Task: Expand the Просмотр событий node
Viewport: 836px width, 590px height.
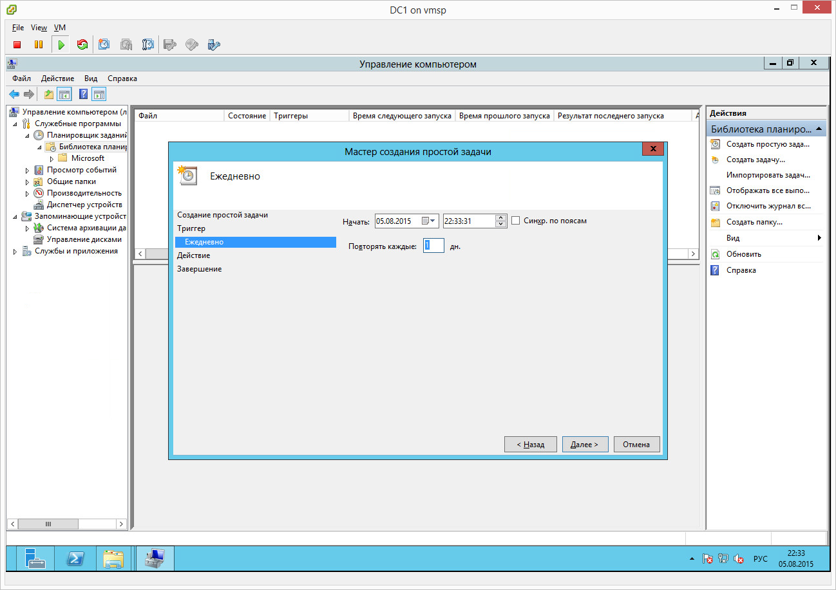Action: click(27, 170)
